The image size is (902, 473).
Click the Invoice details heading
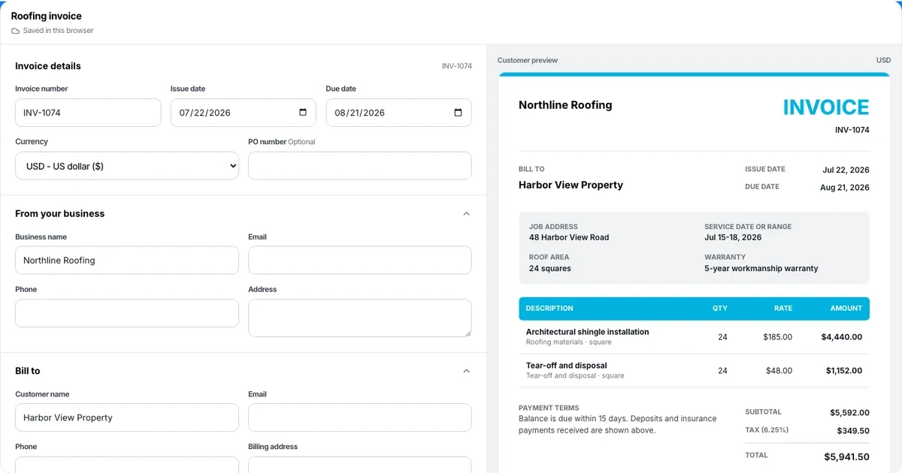point(48,66)
